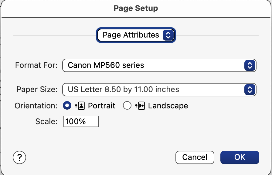Click the Format For label

point(36,65)
